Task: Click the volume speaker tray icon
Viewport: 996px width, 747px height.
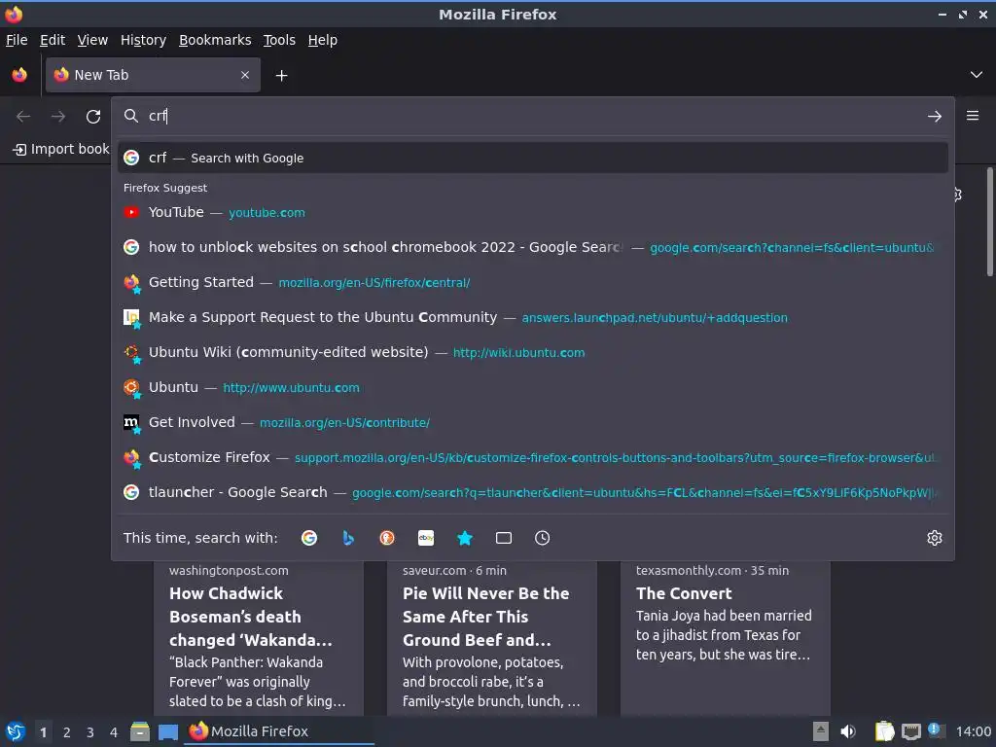Action: click(x=848, y=731)
